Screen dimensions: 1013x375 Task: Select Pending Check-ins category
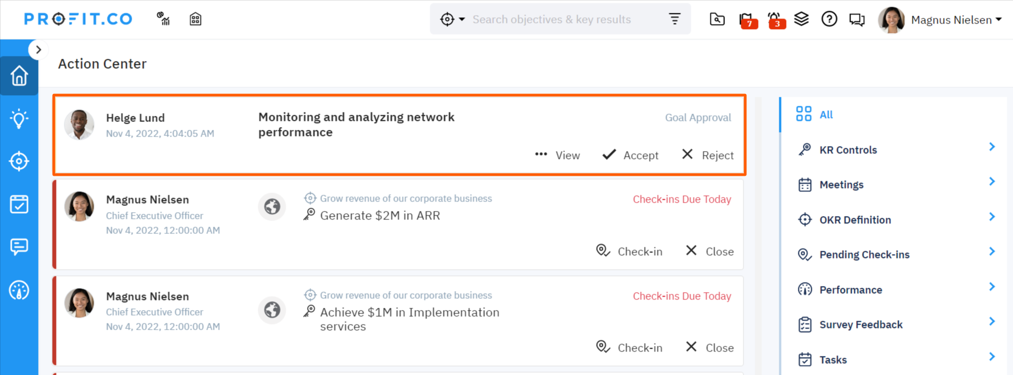(x=864, y=255)
